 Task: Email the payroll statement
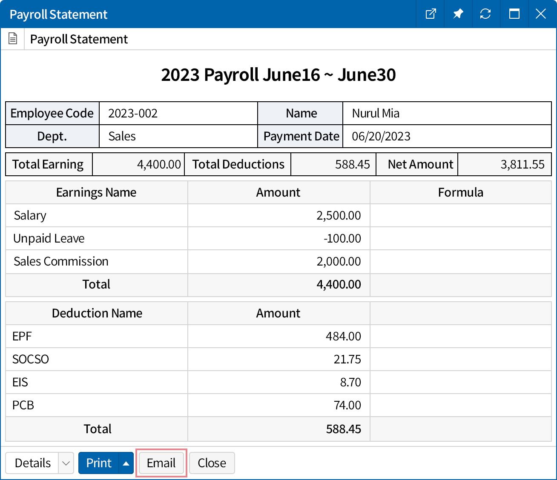161,463
